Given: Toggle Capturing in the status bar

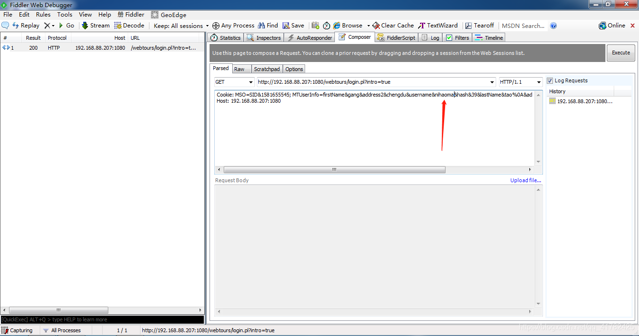Looking at the screenshot, I should (x=18, y=330).
